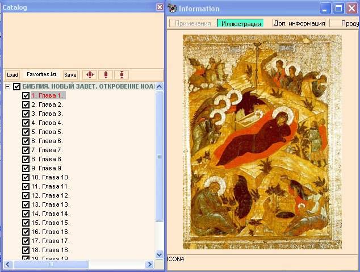Select tree item 4. Глава 4.
This screenshot has width=360, height=272.
47,123
